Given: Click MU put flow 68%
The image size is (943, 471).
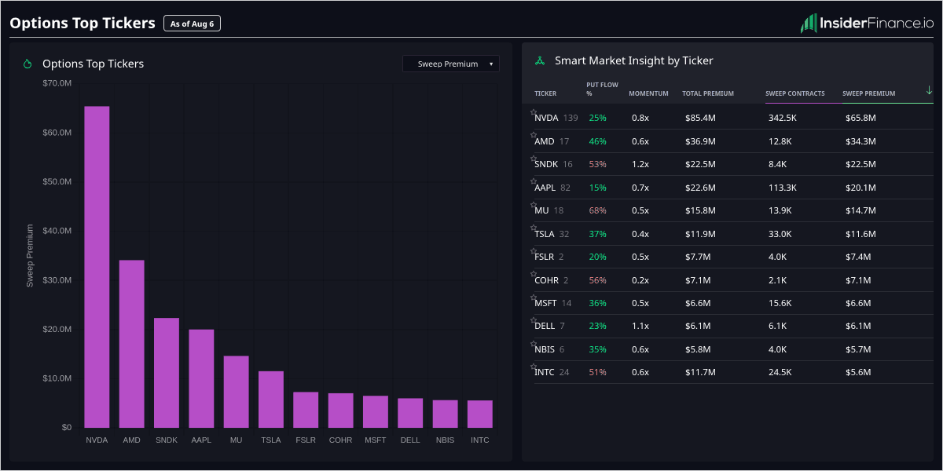Looking at the screenshot, I should (598, 210).
